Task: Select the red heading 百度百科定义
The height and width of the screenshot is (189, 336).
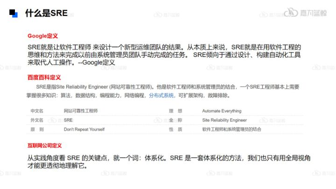Action: [x=44, y=77]
